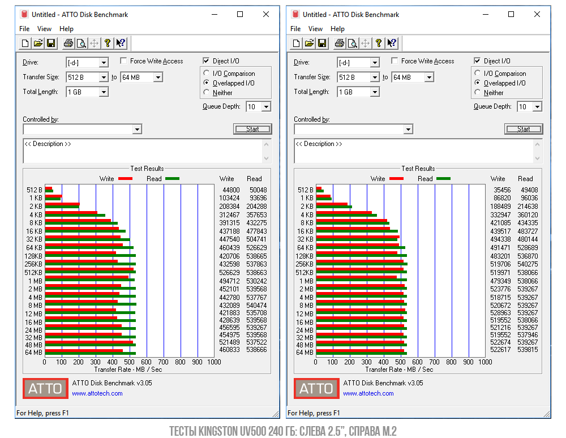Open 512 B transfer size dropdown, left window
Image resolution: width=566 pixels, height=438 pixels.
(x=104, y=77)
